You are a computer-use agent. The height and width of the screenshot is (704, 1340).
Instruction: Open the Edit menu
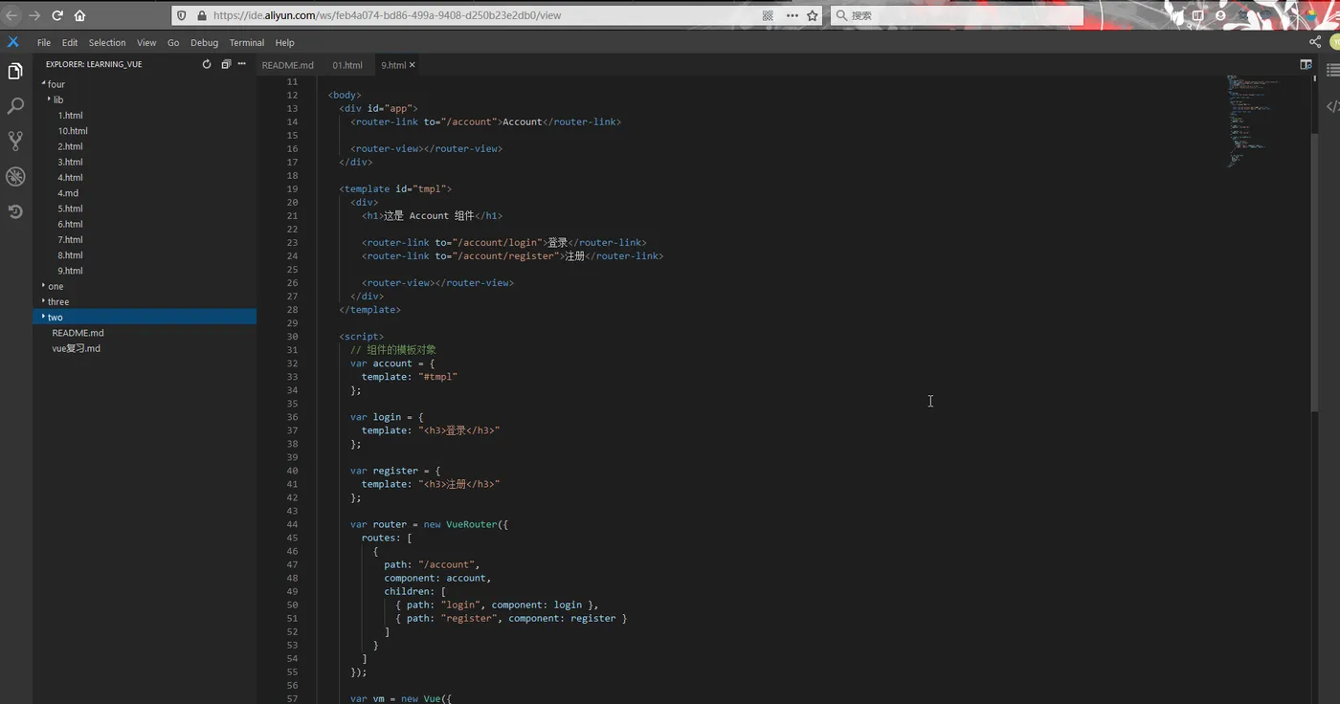(70, 42)
